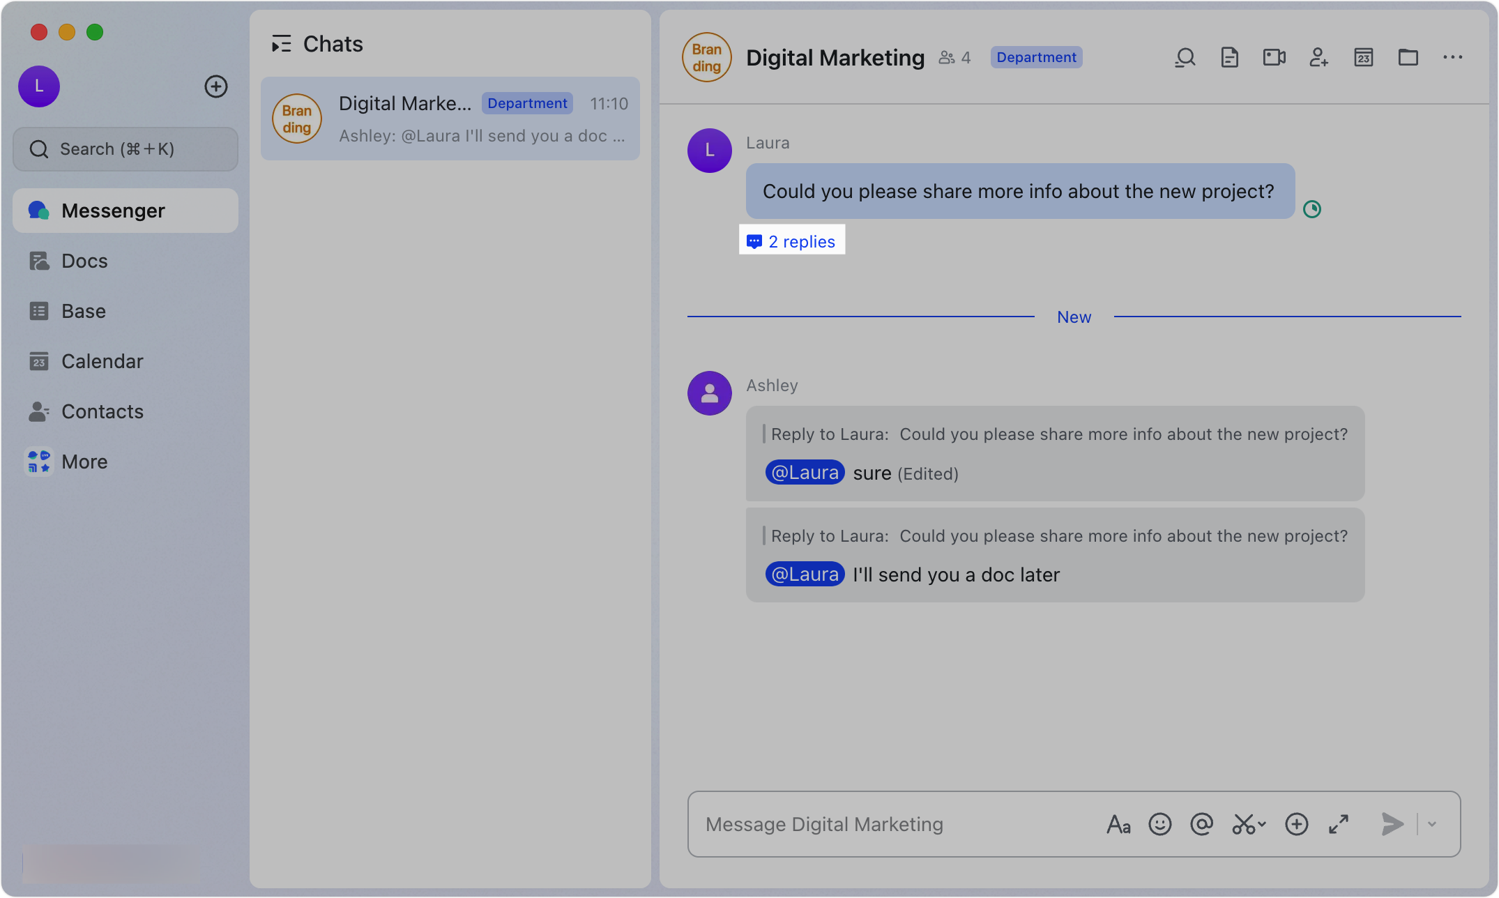
Task: Open the chat's shared folder
Action: 1408,57
